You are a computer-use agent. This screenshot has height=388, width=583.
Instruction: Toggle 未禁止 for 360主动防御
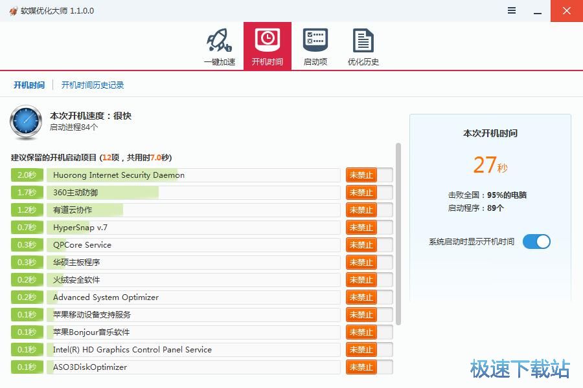coord(369,192)
